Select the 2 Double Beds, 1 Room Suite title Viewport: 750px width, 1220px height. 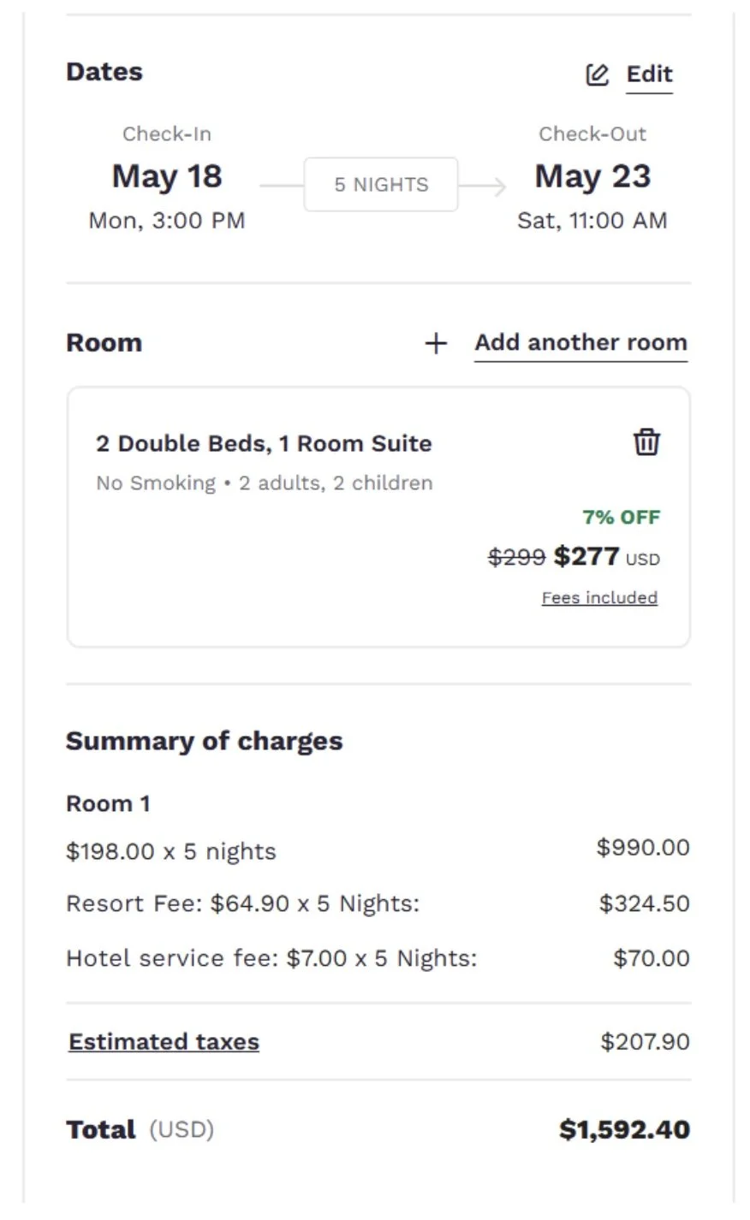264,443
